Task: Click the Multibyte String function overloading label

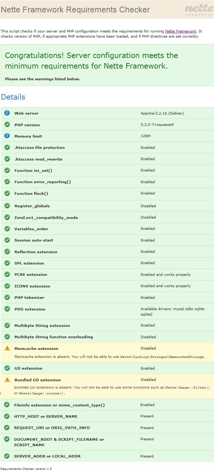Action: click(x=54, y=337)
